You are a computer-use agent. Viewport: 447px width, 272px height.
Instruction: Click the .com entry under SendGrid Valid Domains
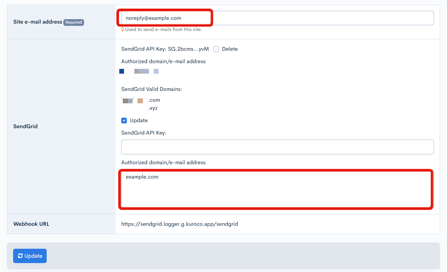154,100
